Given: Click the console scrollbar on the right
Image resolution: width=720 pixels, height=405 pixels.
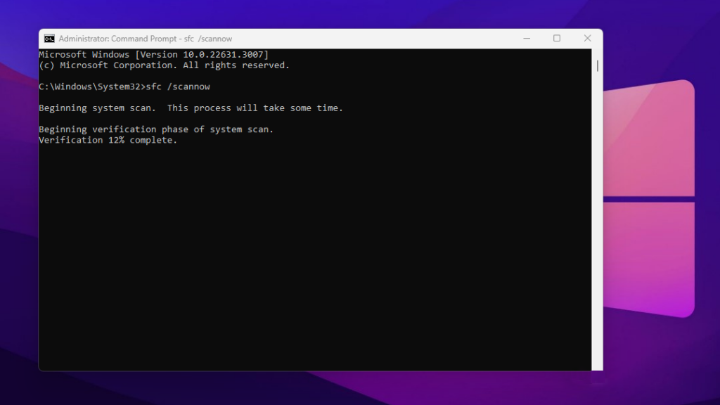Looking at the screenshot, I should [x=597, y=211].
